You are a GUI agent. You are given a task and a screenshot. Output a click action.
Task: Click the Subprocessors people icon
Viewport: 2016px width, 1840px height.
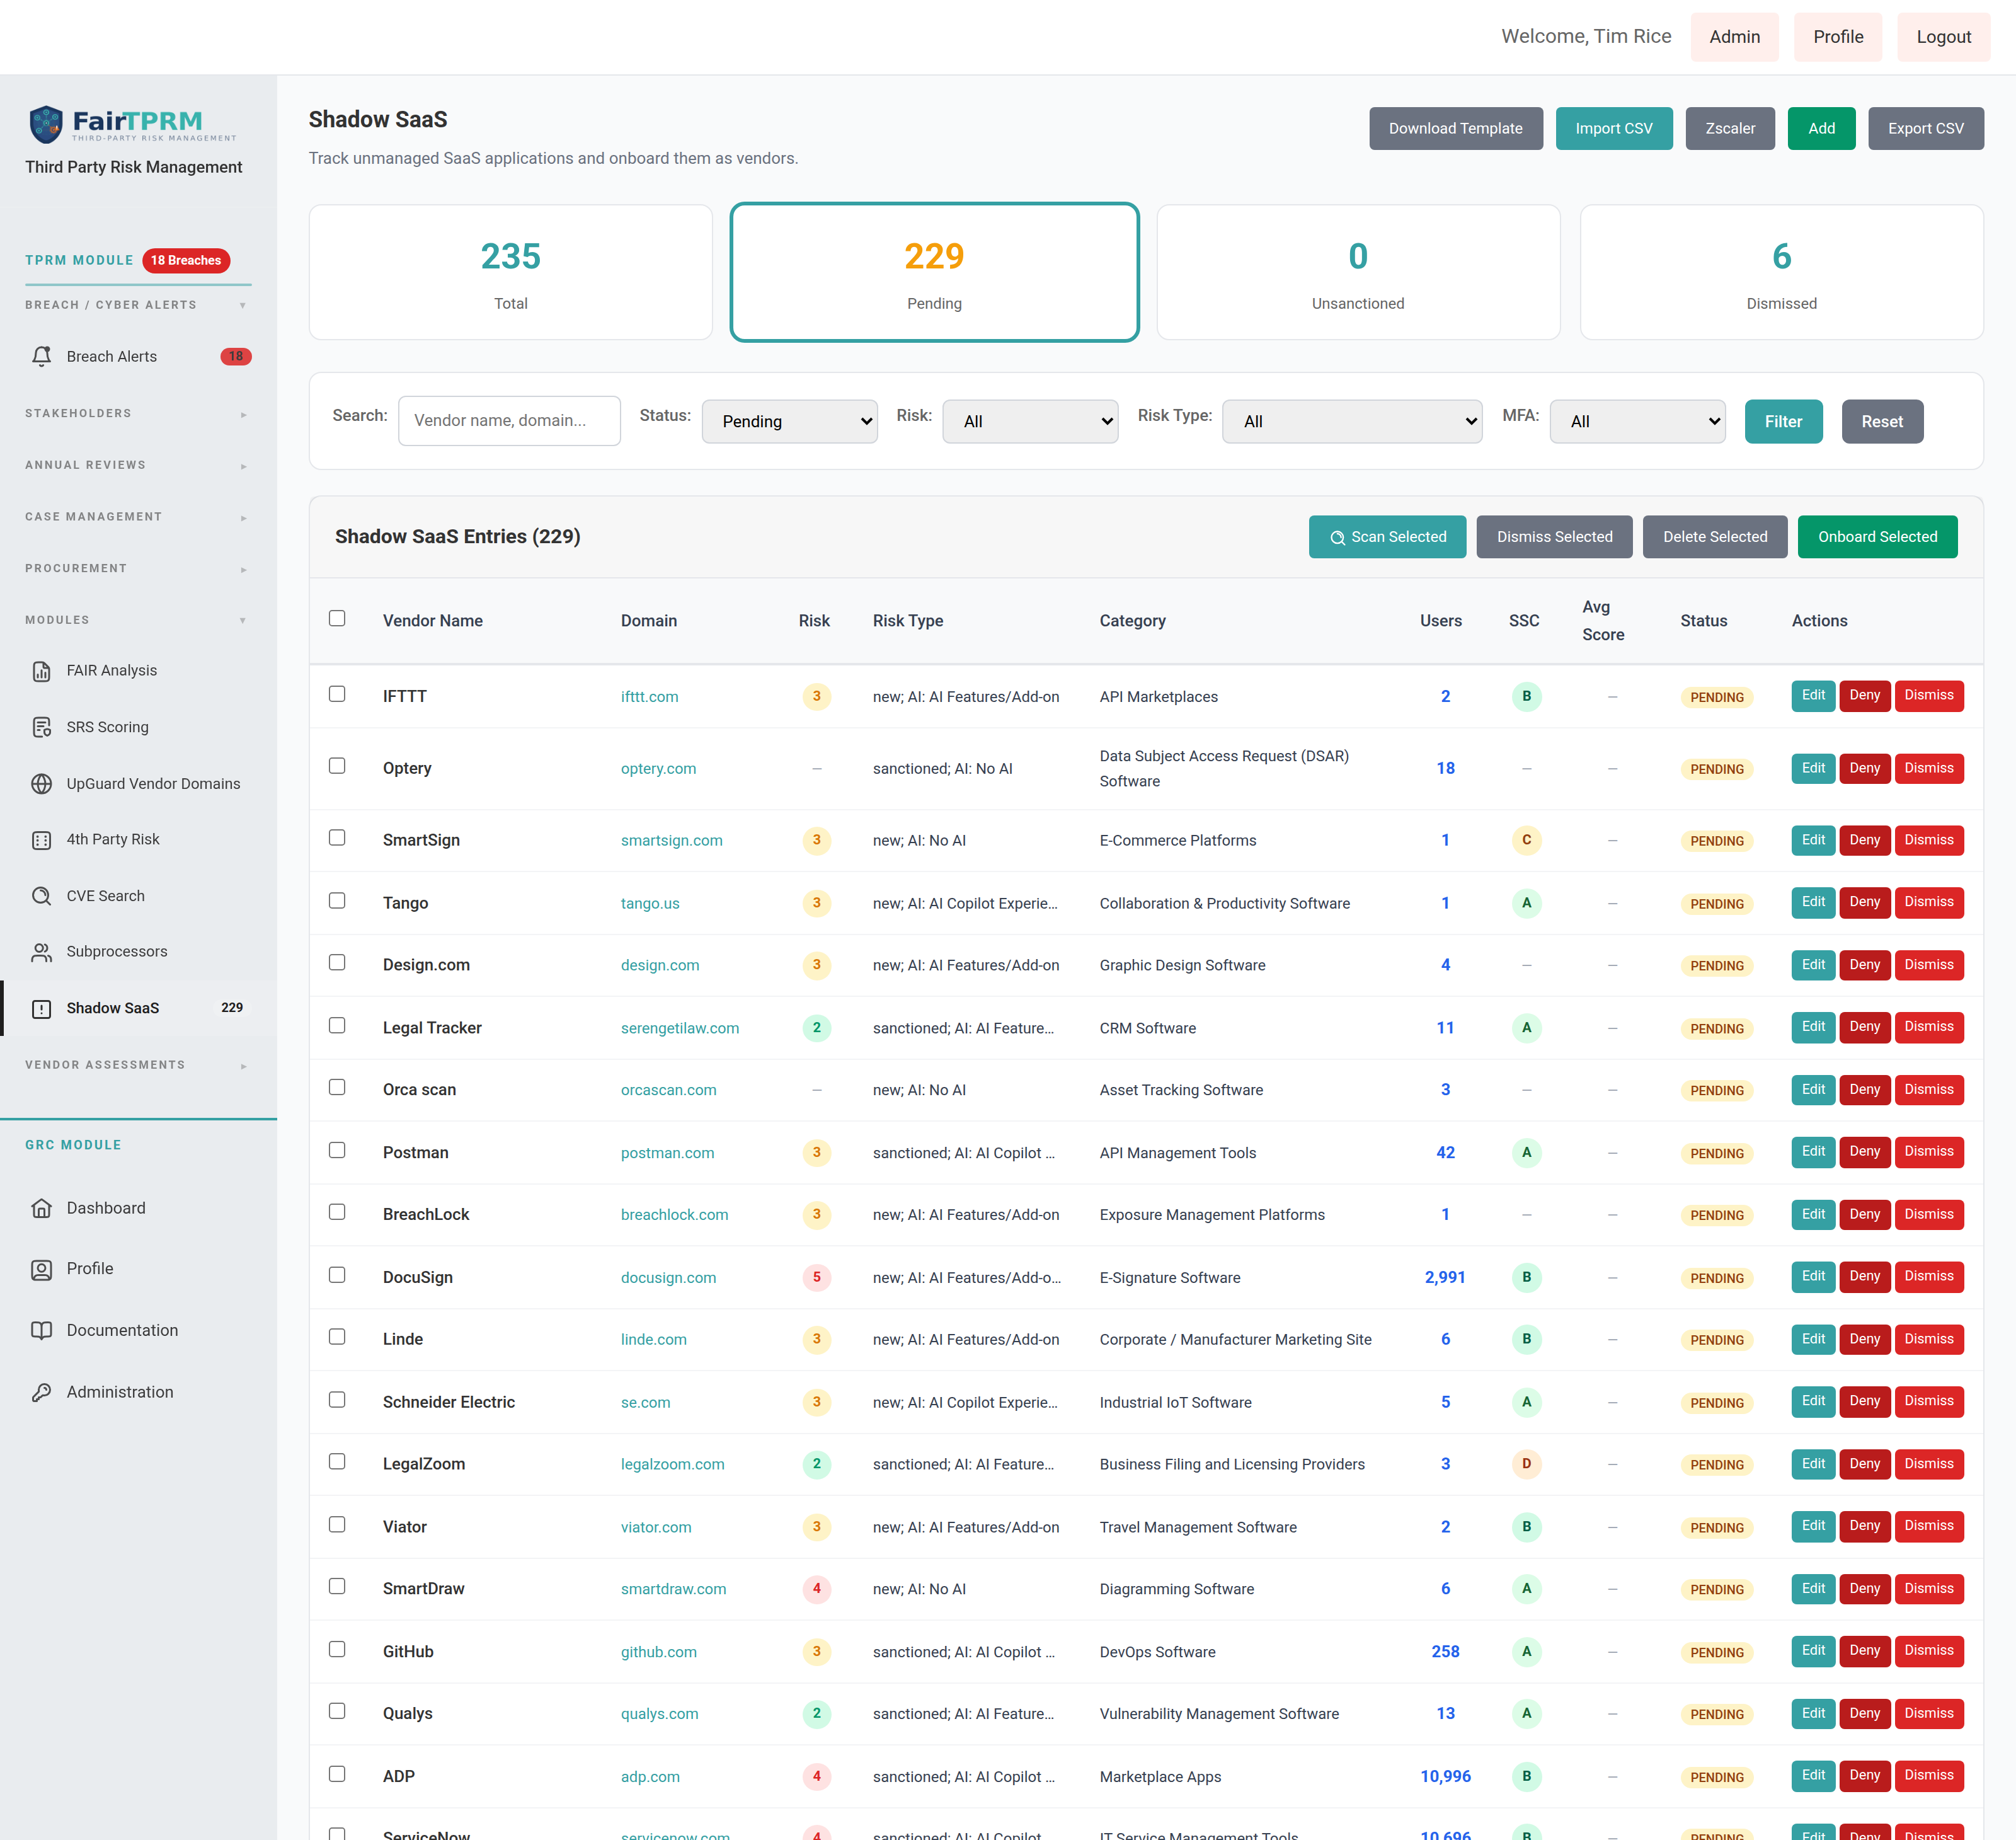coord(41,952)
